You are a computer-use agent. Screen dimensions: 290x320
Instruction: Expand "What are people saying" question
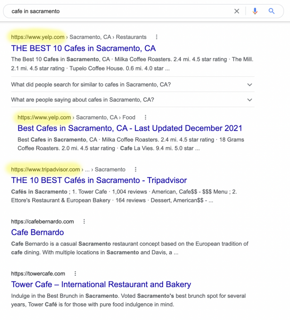pyautogui.click(x=250, y=100)
